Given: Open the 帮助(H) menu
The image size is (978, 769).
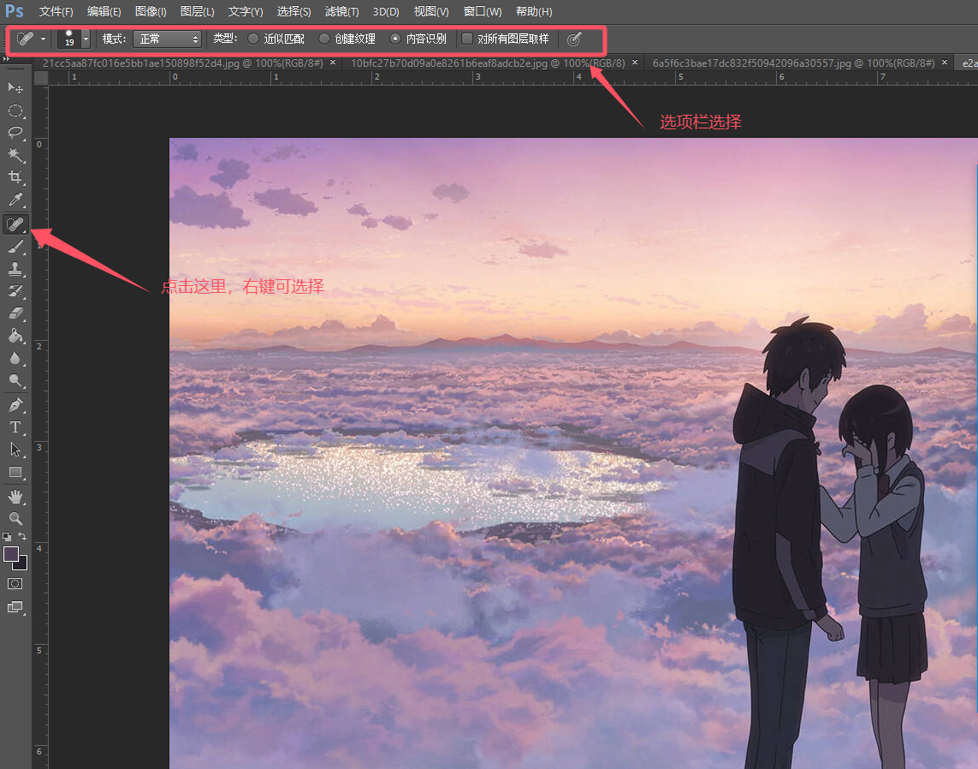Looking at the screenshot, I should pyautogui.click(x=534, y=11).
